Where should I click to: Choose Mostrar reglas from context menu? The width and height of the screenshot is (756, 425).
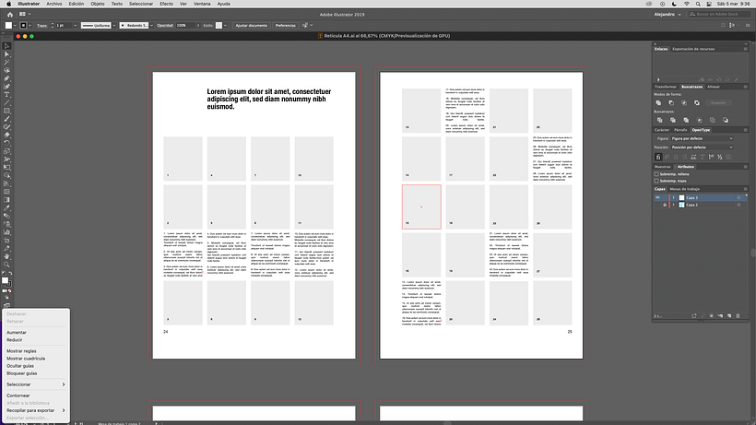click(21, 351)
